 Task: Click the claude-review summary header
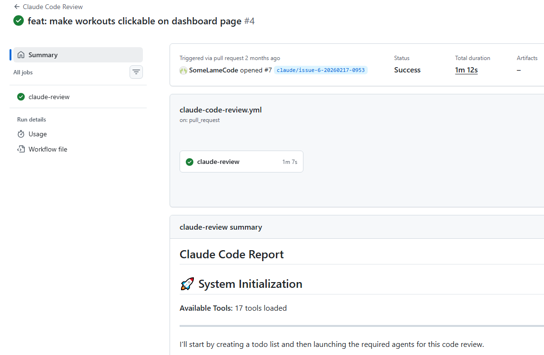click(221, 227)
